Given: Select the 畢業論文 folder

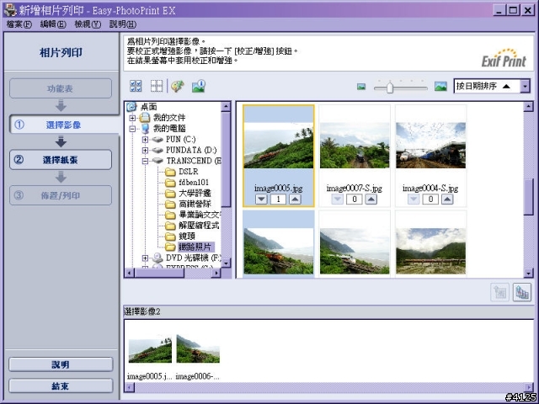Looking at the screenshot, I should tap(200, 215).
